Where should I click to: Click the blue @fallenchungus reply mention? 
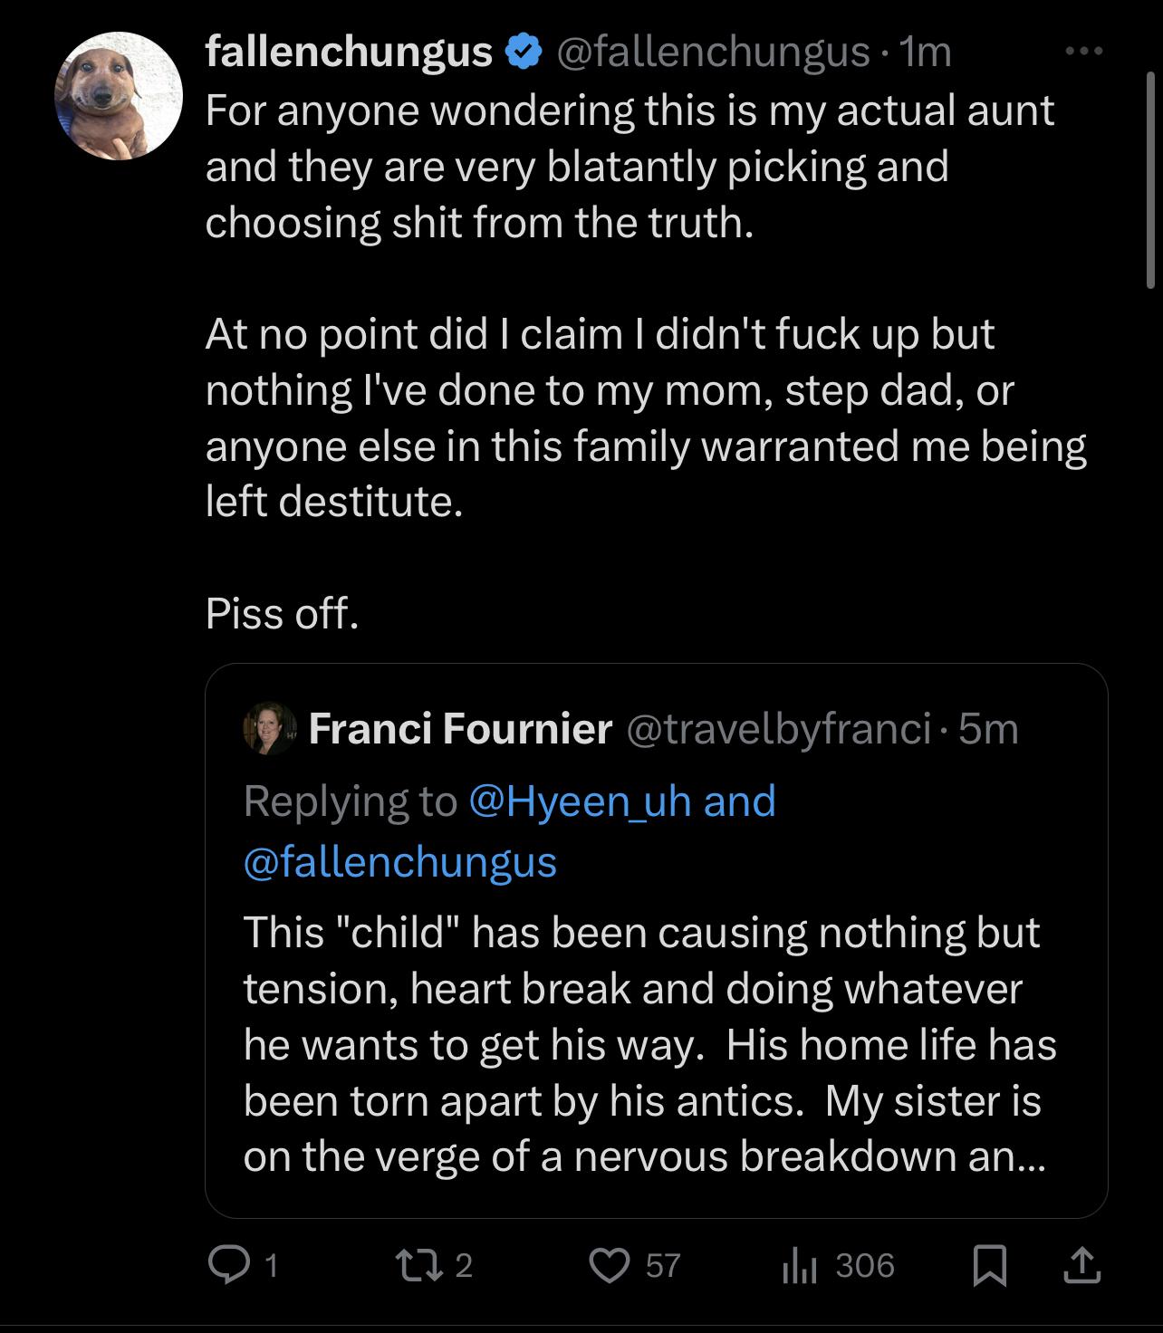[399, 860]
